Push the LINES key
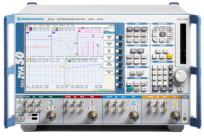204x136 pixels. tap(137, 34)
